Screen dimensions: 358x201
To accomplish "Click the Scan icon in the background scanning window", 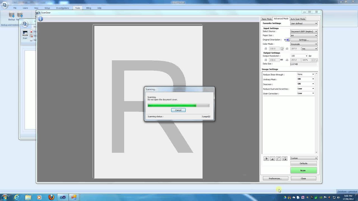I will (25, 33).
